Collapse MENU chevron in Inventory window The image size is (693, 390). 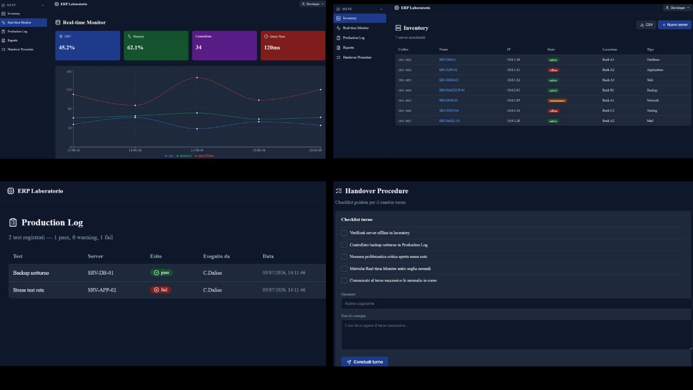(x=382, y=9)
